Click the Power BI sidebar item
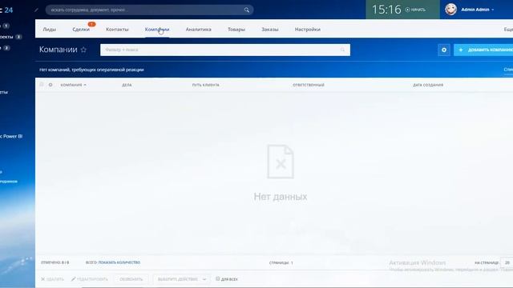This screenshot has width=513, height=288. coord(11,136)
